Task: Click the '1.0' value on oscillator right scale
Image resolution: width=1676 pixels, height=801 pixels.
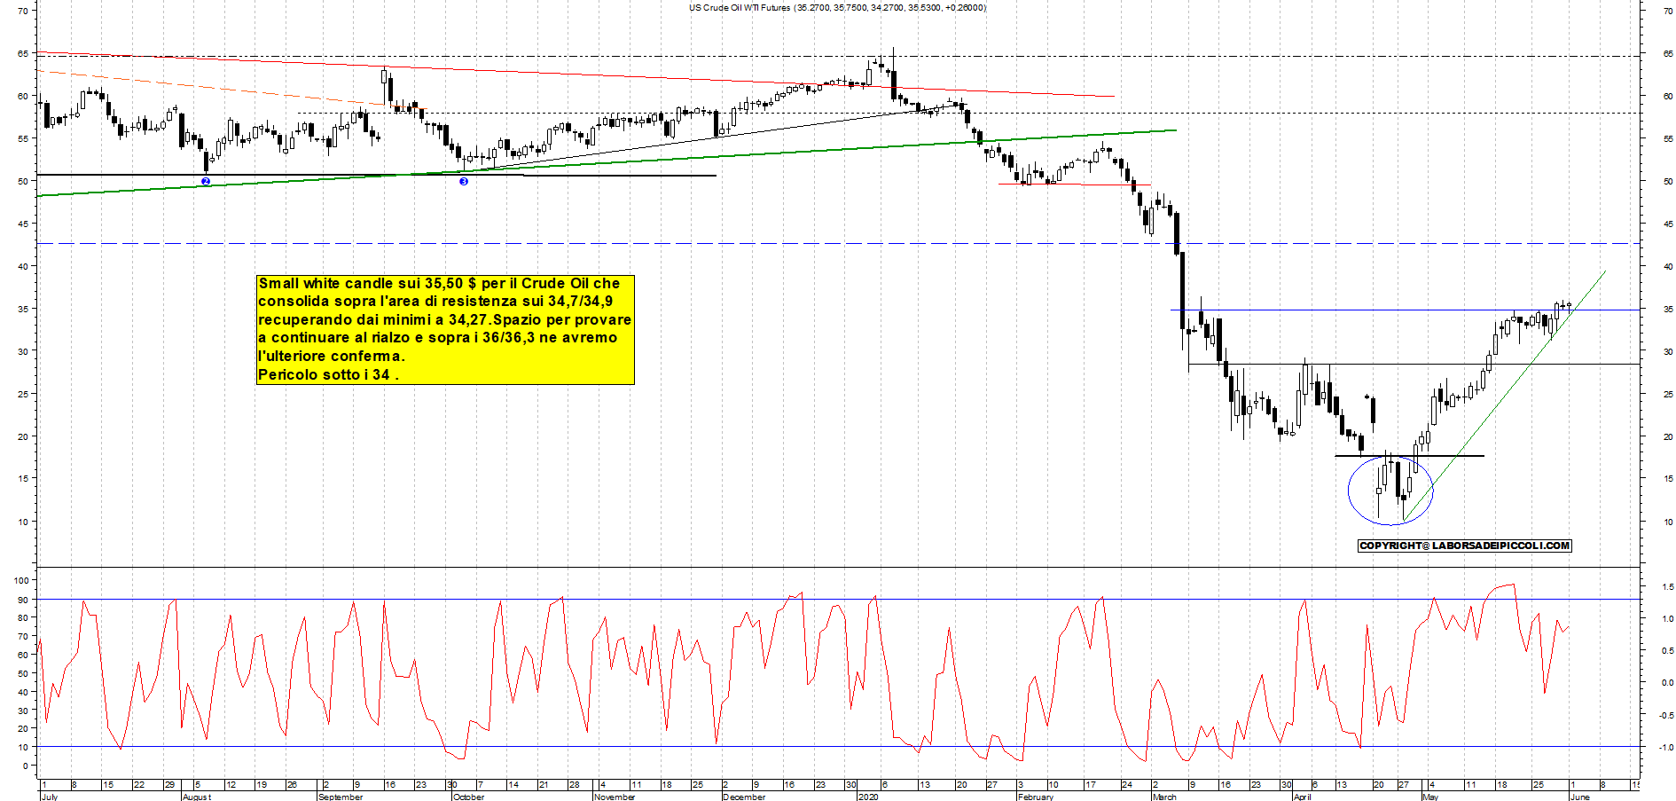Action: pos(1667,619)
